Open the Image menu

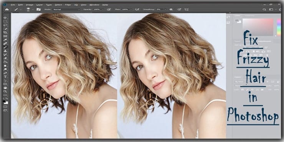[x=29, y=5]
